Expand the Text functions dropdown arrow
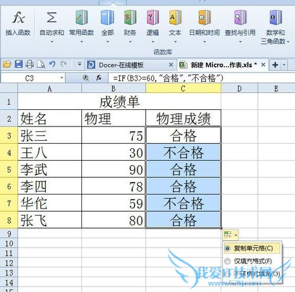Viewport: 295px width, 292px height. point(175,42)
